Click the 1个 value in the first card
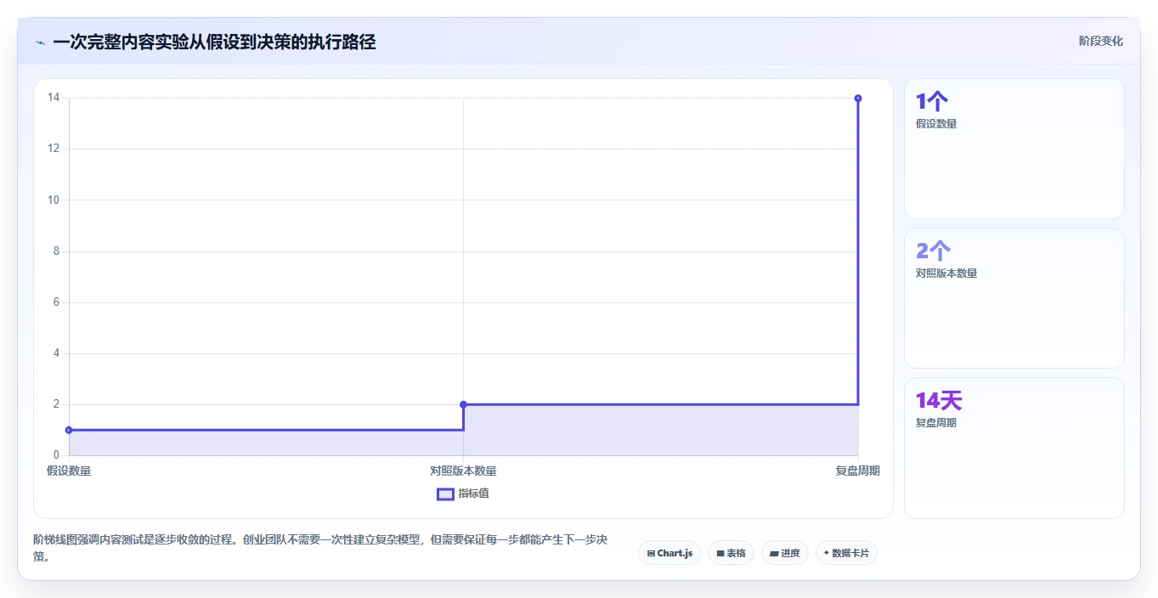Image resolution: width=1158 pixels, height=598 pixels. (x=932, y=102)
